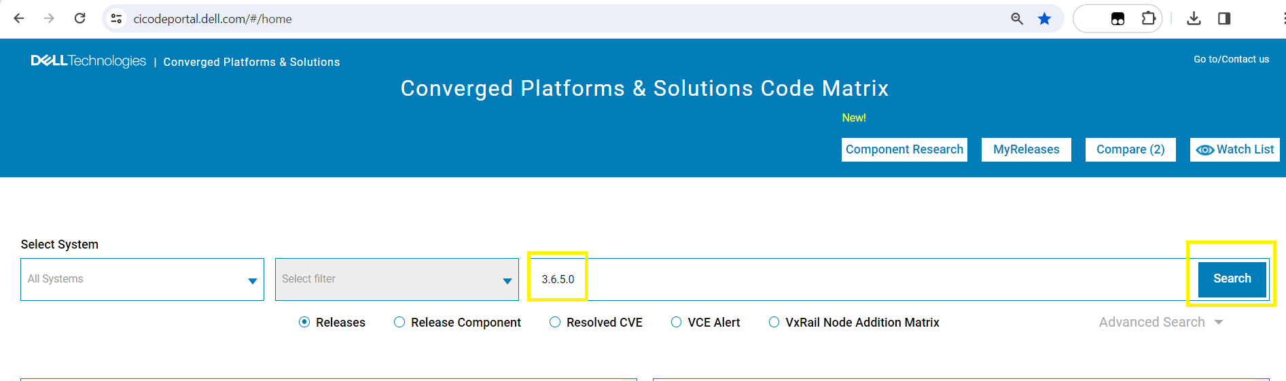Open the MyReleases page
Image resolution: width=1286 pixels, height=381 pixels.
pos(1026,149)
